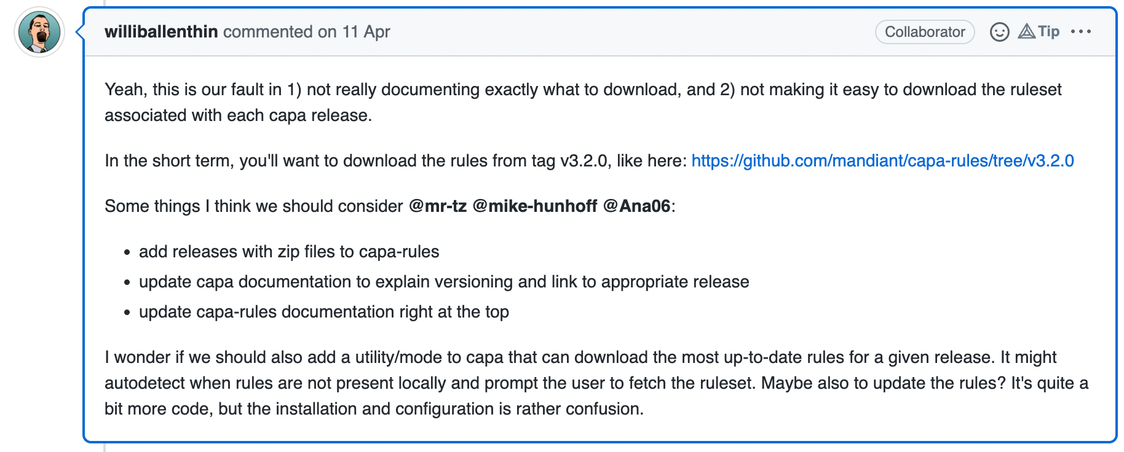Click the "update capa documentation" bullet item
The image size is (1124, 452).
click(444, 282)
